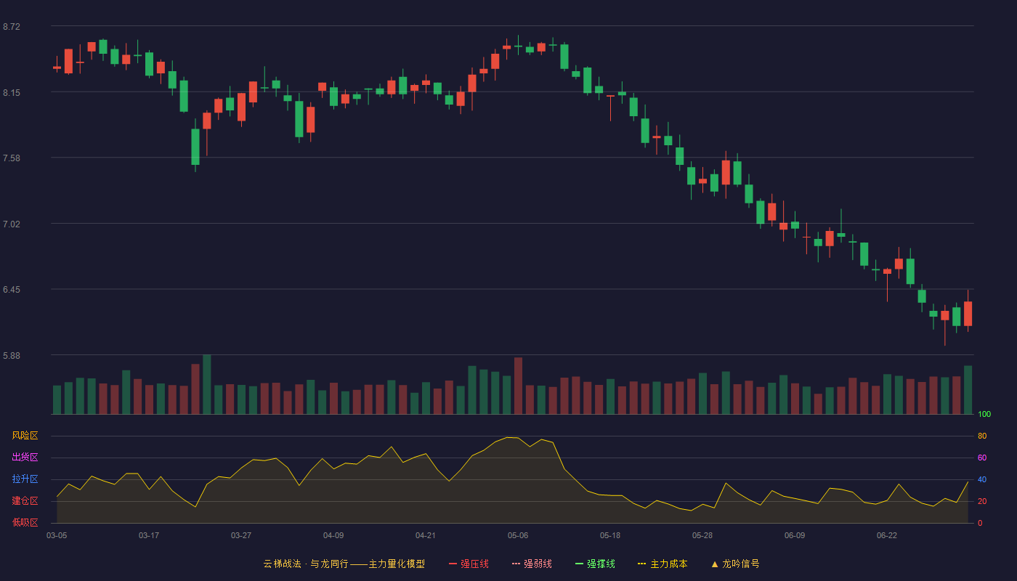
Task: Click the 03-27 date label
Action: 241,535
